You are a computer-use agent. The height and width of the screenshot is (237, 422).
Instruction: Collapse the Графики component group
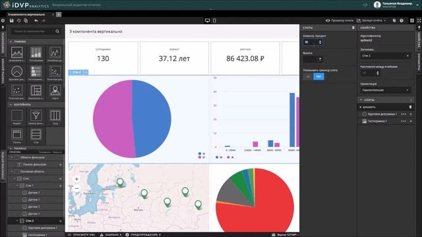click(x=11, y=41)
